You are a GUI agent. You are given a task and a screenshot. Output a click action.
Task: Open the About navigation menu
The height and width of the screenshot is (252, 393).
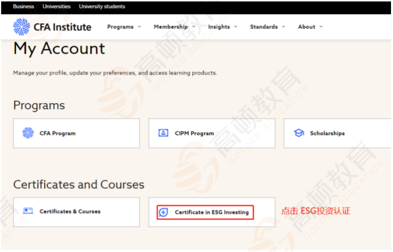306,27
